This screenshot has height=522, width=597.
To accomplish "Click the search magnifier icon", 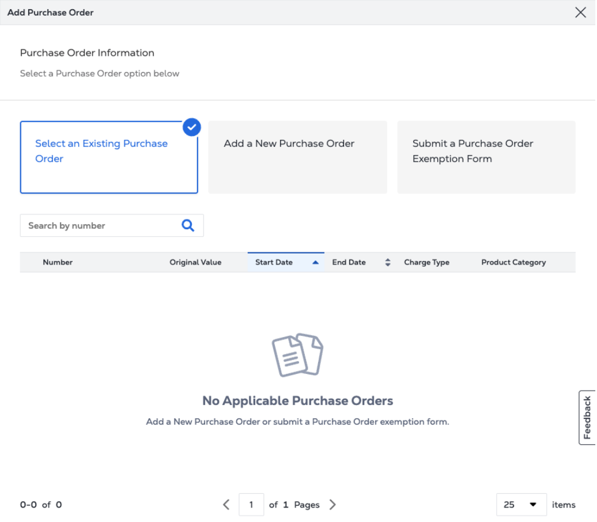I will click(188, 225).
